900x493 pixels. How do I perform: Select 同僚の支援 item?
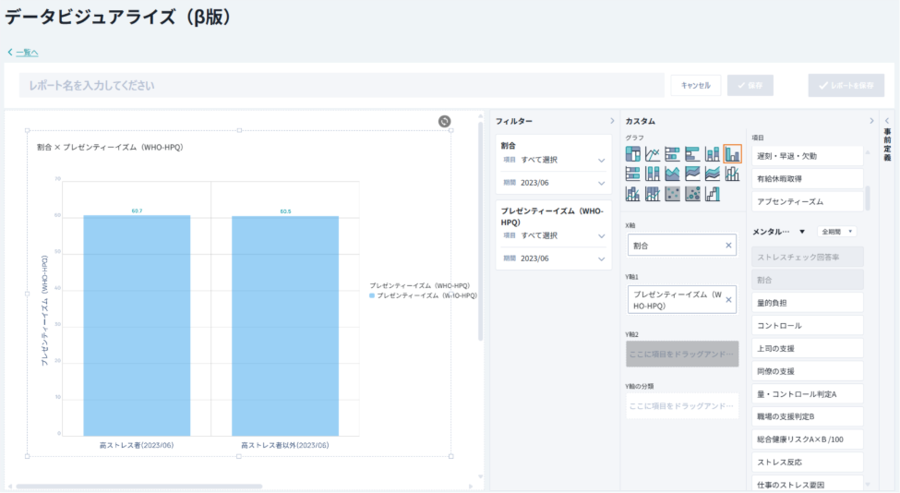click(807, 371)
